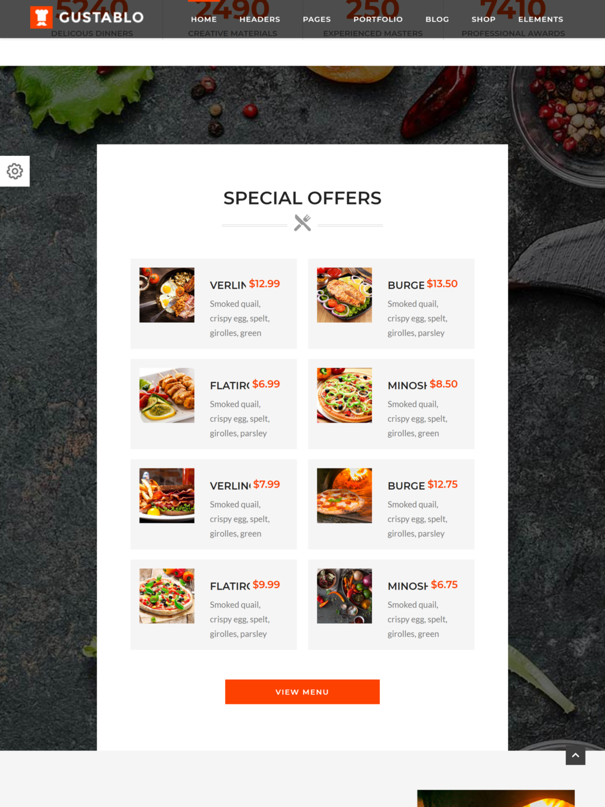The image size is (605, 807).
Task: Open the Elements menu
Action: pos(541,19)
